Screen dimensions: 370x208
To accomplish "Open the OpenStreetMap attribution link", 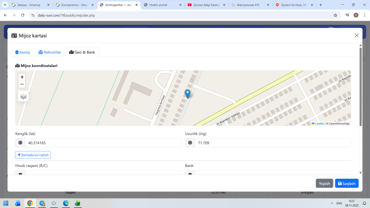I will click(339, 124).
